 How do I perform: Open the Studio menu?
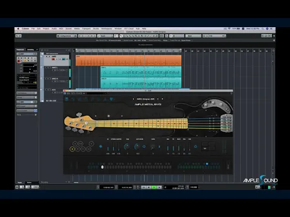click(x=96, y=29)
